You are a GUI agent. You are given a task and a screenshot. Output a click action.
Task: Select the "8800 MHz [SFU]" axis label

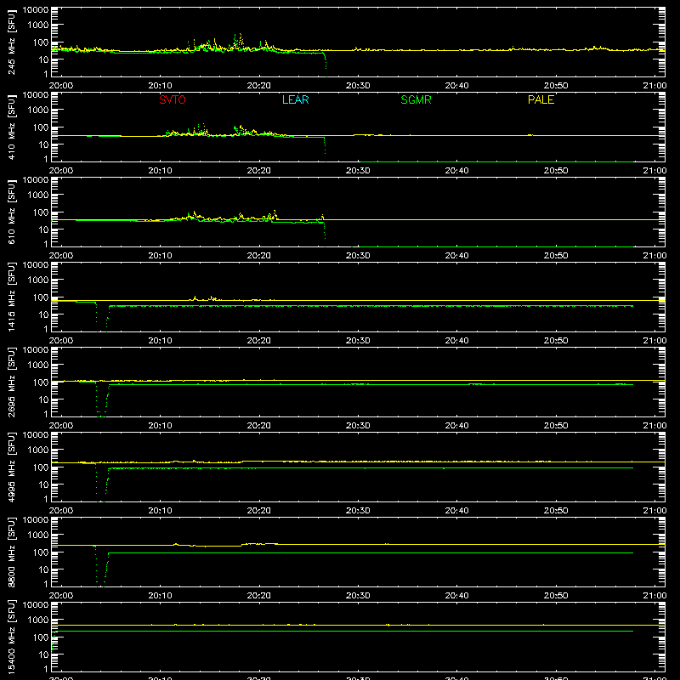[x=12, y=552]
